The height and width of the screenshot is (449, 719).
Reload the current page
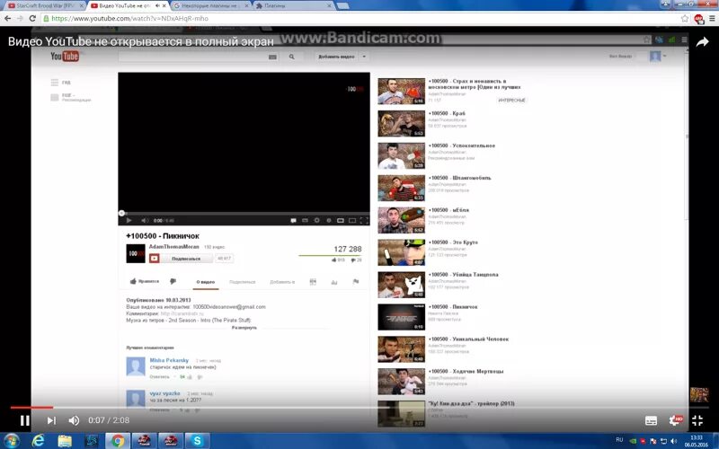(x=32, y=18)
